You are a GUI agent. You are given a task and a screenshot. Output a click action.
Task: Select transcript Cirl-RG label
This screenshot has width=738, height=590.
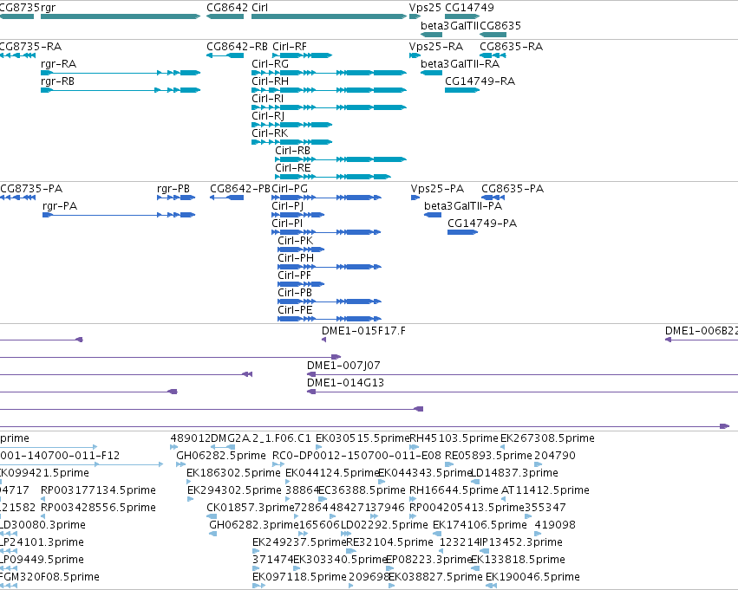click(271, 64)
